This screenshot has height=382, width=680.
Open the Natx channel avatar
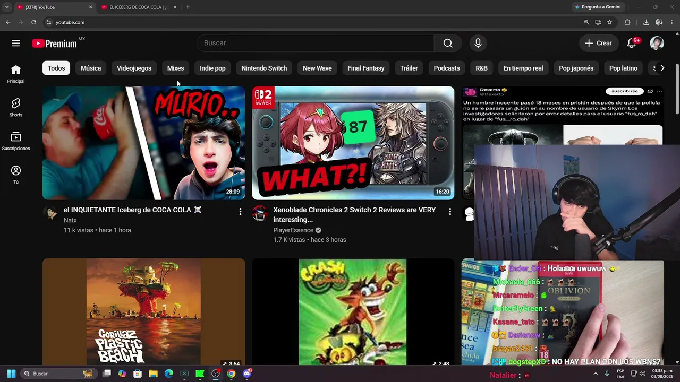[x=51, y=213]
